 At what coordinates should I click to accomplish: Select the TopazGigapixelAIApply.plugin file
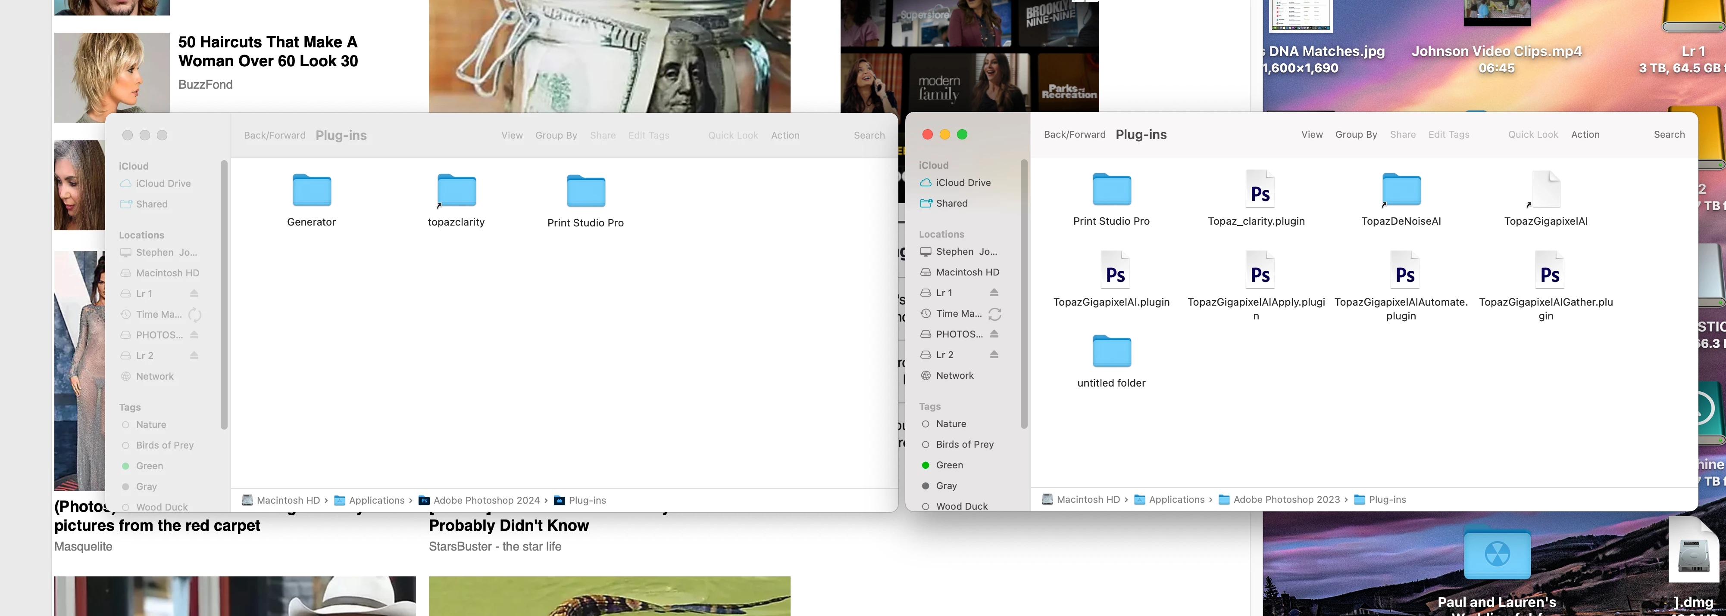pos(1259,272)
